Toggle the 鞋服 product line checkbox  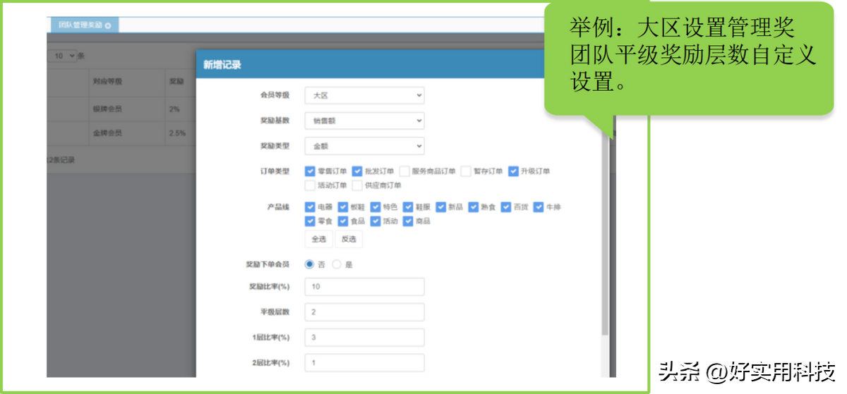408,207
